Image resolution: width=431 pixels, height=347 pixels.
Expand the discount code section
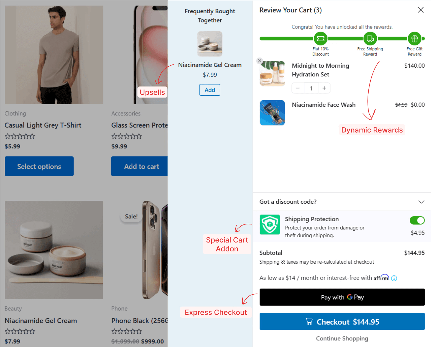421,202
